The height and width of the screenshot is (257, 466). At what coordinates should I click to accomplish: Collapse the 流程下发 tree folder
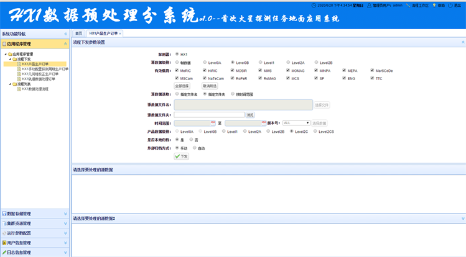pyautogui.click(x=9, y=59)
